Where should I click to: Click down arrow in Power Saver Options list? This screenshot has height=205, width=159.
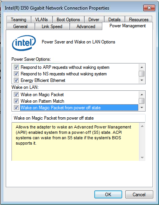tap(142, 80)
